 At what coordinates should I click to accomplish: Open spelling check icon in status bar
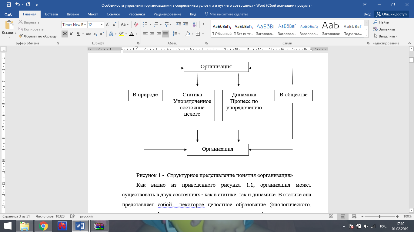click(72, 216)
